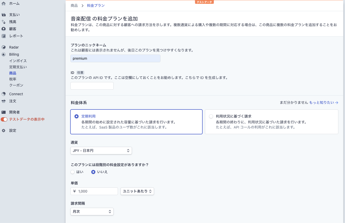Select the 利用状況に基づく請求 radio option
Viewport: 345px width, 223px height.
211,116
